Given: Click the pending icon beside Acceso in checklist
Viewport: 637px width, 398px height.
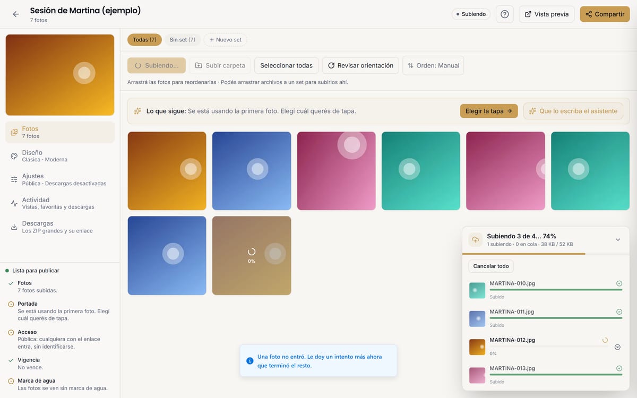Looking at the screenshot, I should point(11,332).
